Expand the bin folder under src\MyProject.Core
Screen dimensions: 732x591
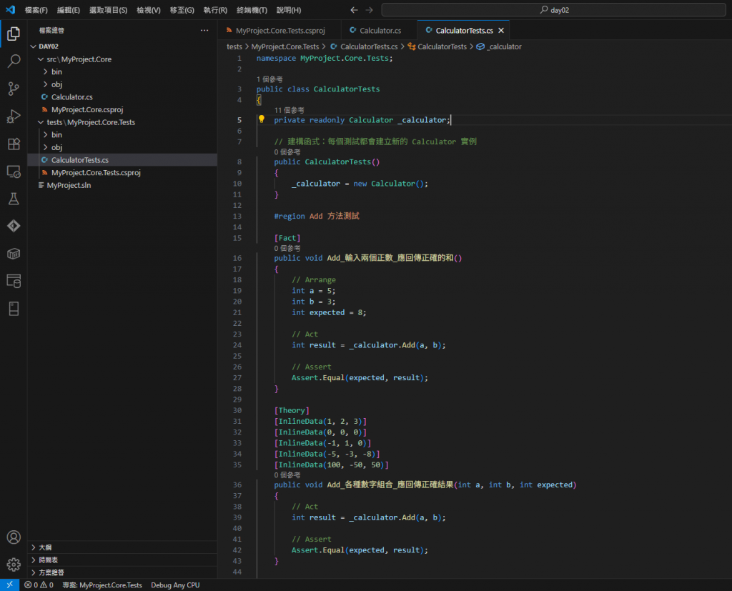point(56,72)
